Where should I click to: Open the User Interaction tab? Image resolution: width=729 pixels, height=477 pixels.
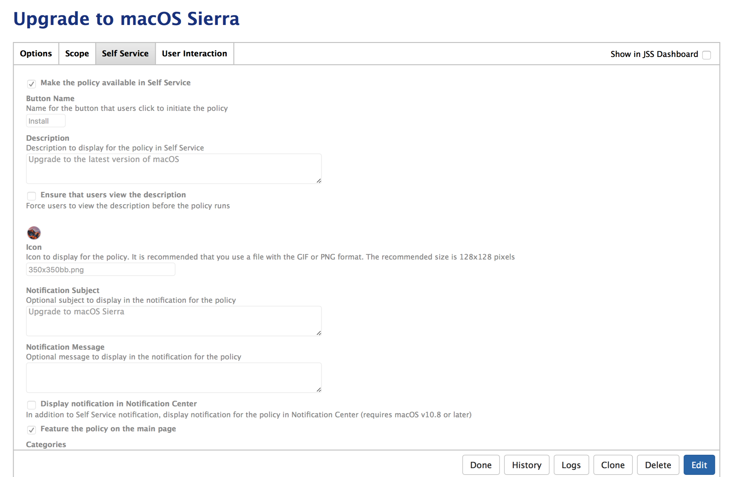(x=195, y=54)
